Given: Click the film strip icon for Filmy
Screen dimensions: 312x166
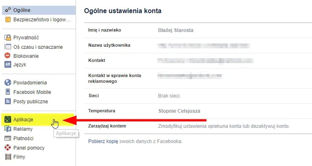Looking at the screenshot, I should (8, 157).
